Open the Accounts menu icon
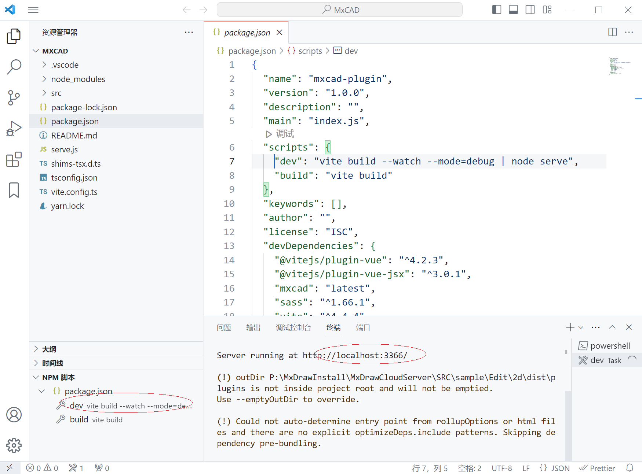The height and width of the screenshot is (474, 642). (14, 415)
